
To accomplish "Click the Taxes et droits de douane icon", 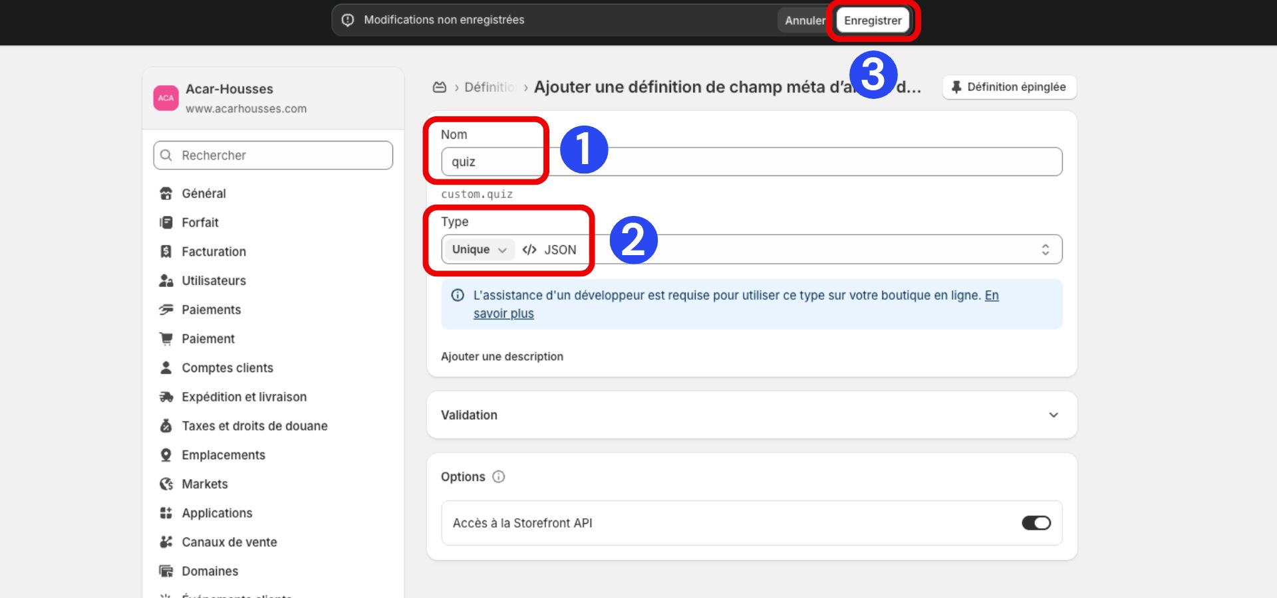I will click(x=166, y=426).
